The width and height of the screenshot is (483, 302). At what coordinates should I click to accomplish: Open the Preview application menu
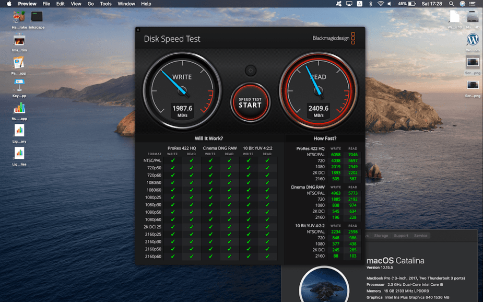pyautogui.click(x=27, y=4)
